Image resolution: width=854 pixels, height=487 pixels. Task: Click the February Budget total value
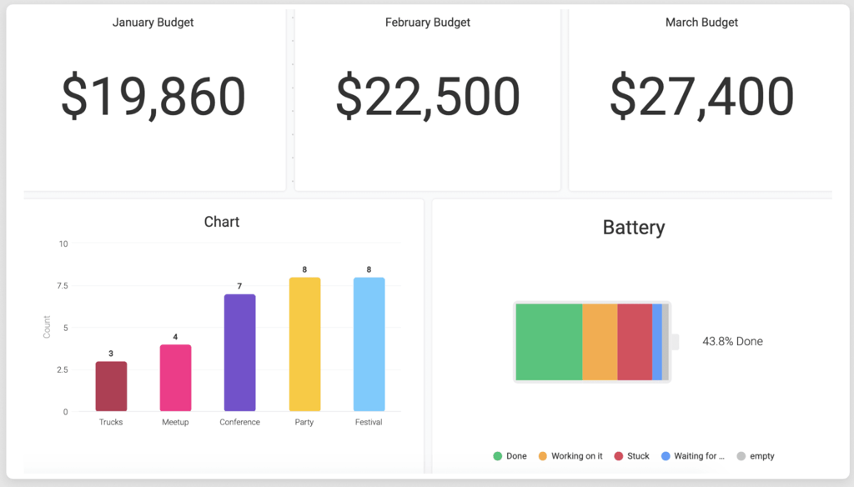point(427,96)
